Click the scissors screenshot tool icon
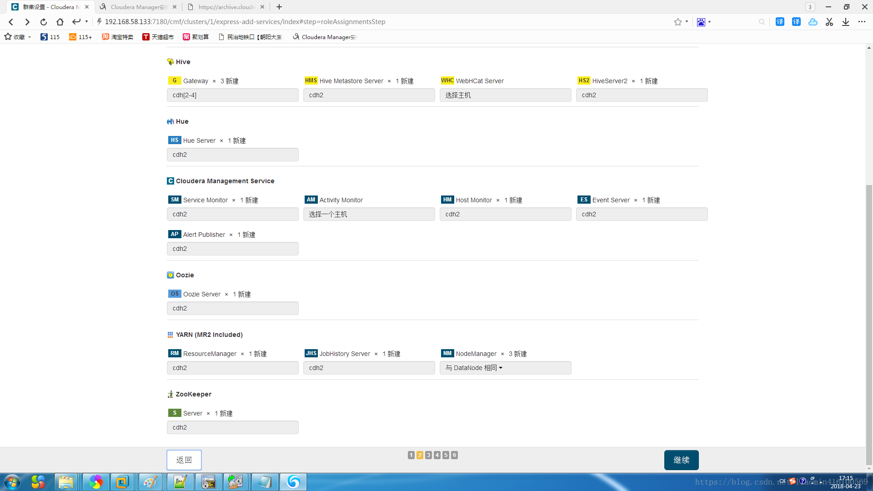The image size is (873, 491). point(829,22)
